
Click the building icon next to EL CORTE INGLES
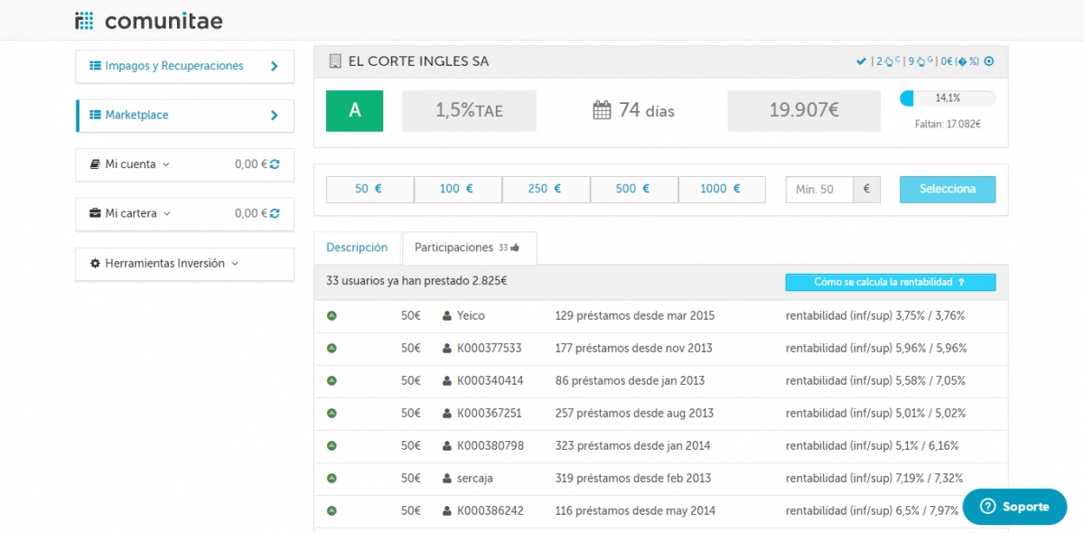335,61
